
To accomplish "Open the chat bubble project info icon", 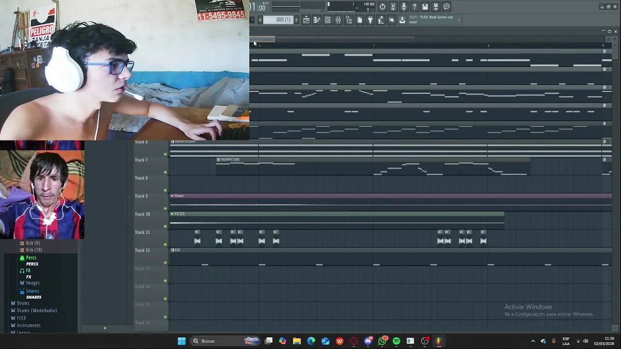I will pyautogui.click(x=446, y=7).
